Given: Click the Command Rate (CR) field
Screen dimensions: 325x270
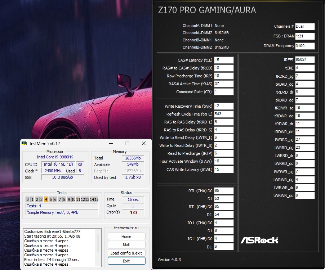Looking at the screenshot, I should (224, 92).
